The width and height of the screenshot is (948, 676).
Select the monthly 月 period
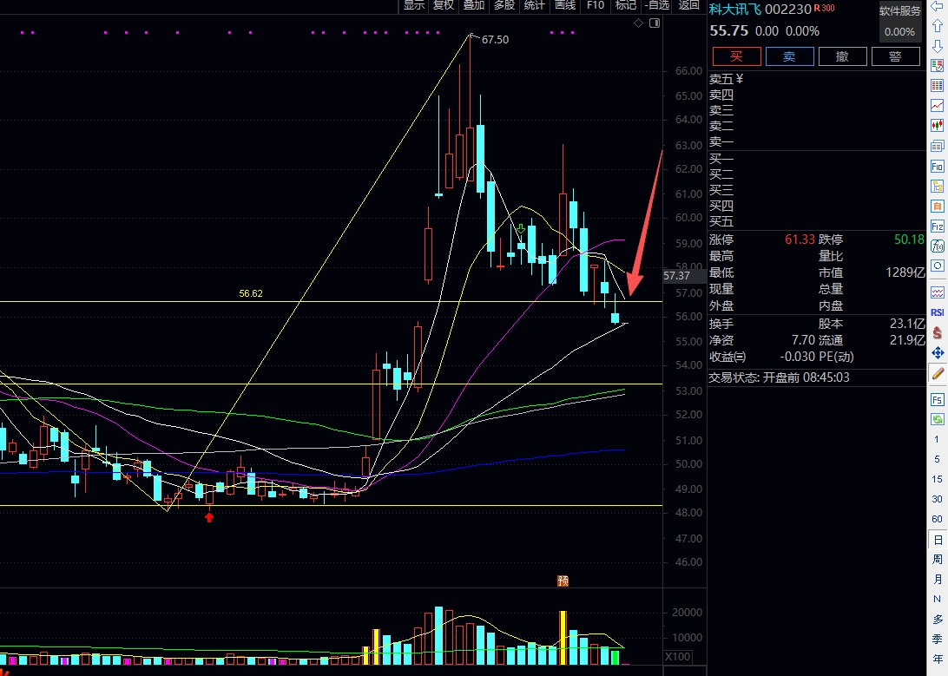938,580
